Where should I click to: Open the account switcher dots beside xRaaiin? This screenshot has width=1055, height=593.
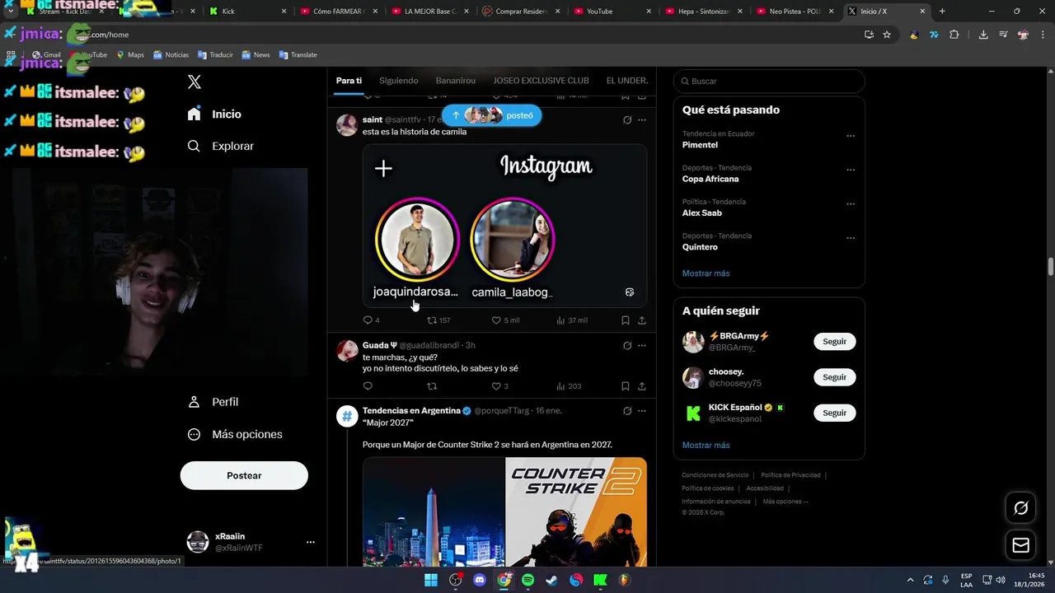tap(311, 542)
